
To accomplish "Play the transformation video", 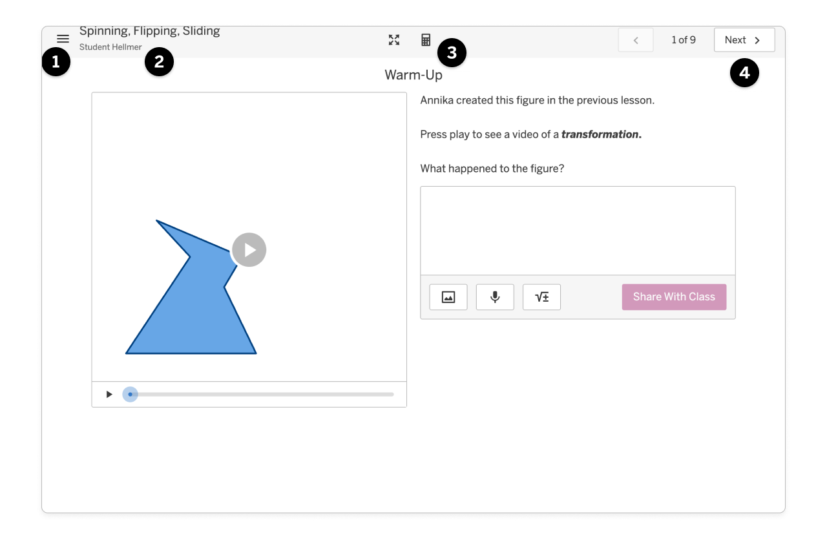I will click(249, 250).
